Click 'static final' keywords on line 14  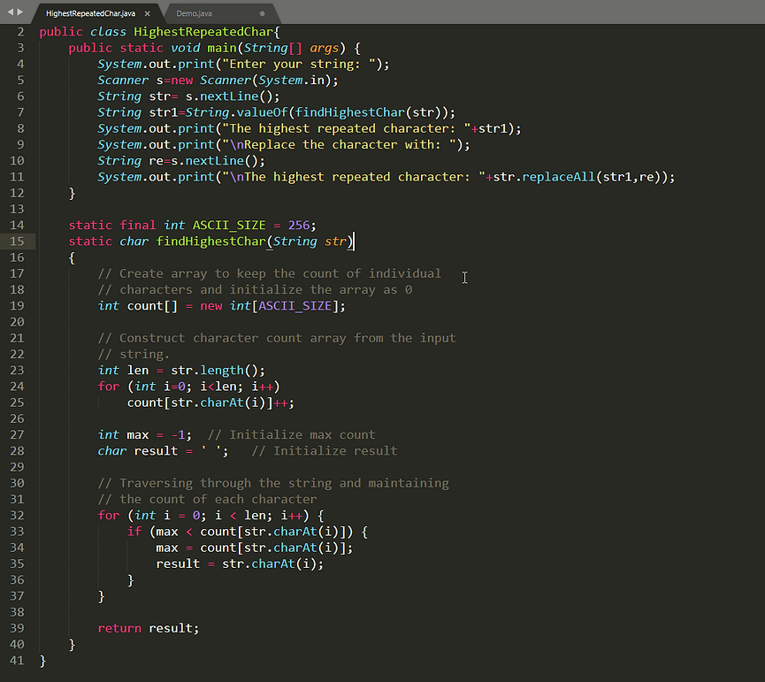coord(111,225)
